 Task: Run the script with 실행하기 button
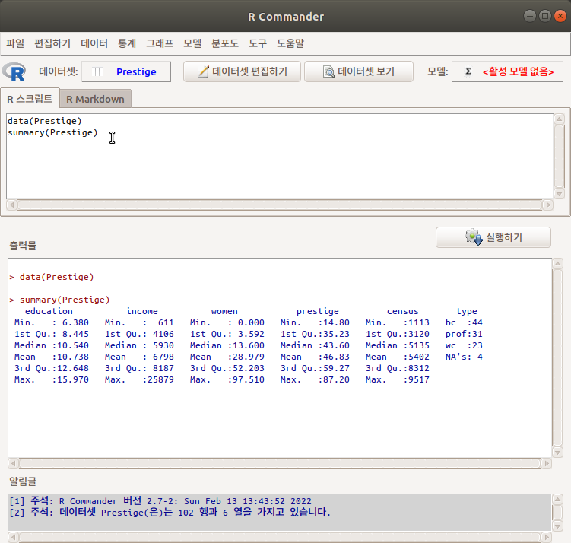click(493, 237)
